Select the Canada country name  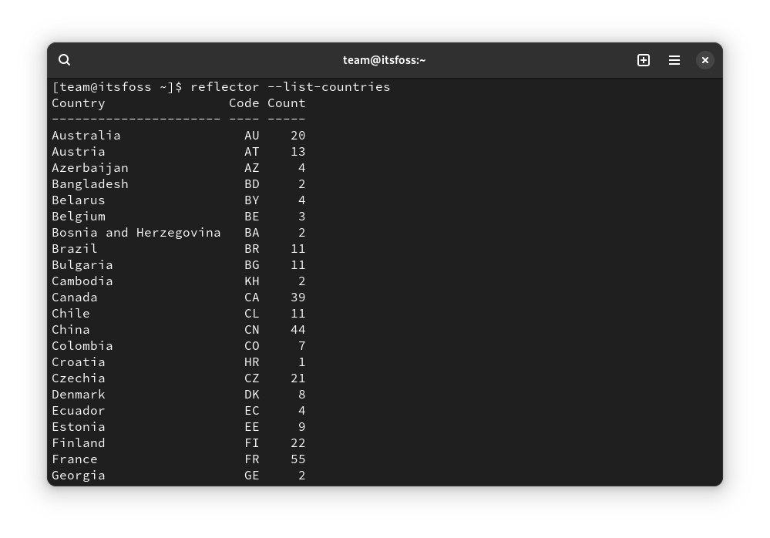coord(75,298)
